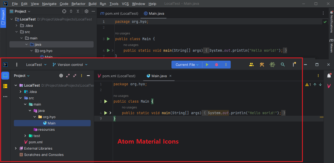Select Main class in lower project tree
The image size is (334, 163).
click(x=52, y=123)
